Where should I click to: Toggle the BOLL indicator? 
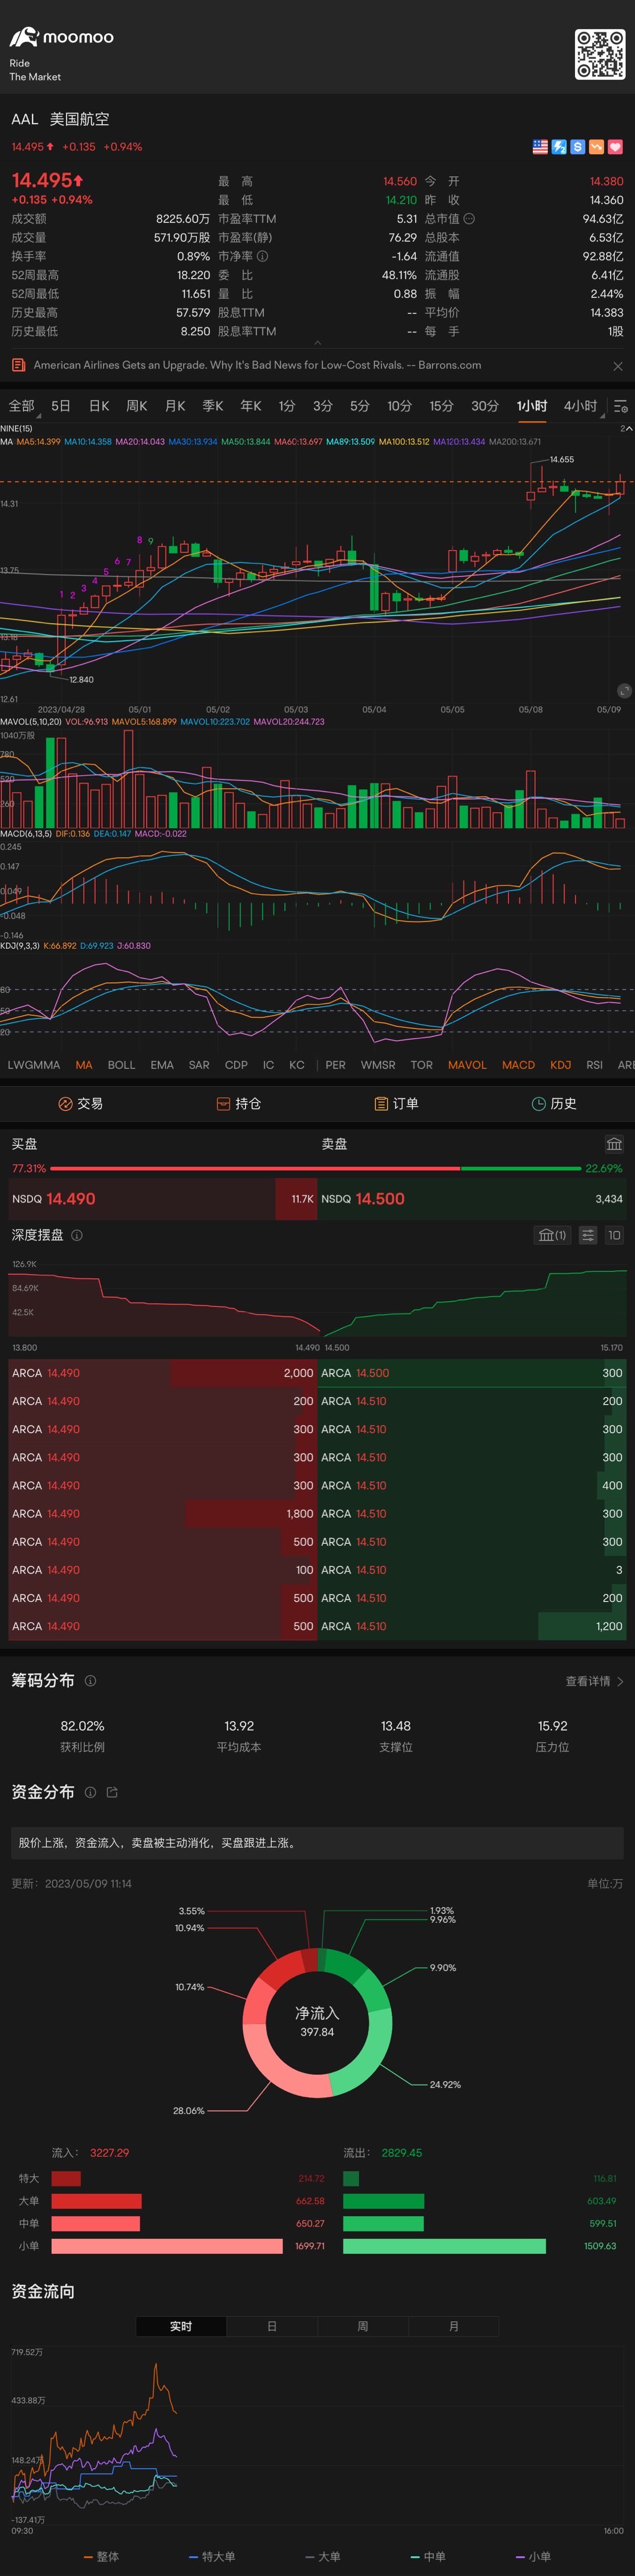pyautogui.click(x=121, y=1065)
